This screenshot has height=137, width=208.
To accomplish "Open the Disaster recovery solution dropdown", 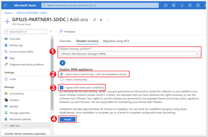I will (130, 54).
